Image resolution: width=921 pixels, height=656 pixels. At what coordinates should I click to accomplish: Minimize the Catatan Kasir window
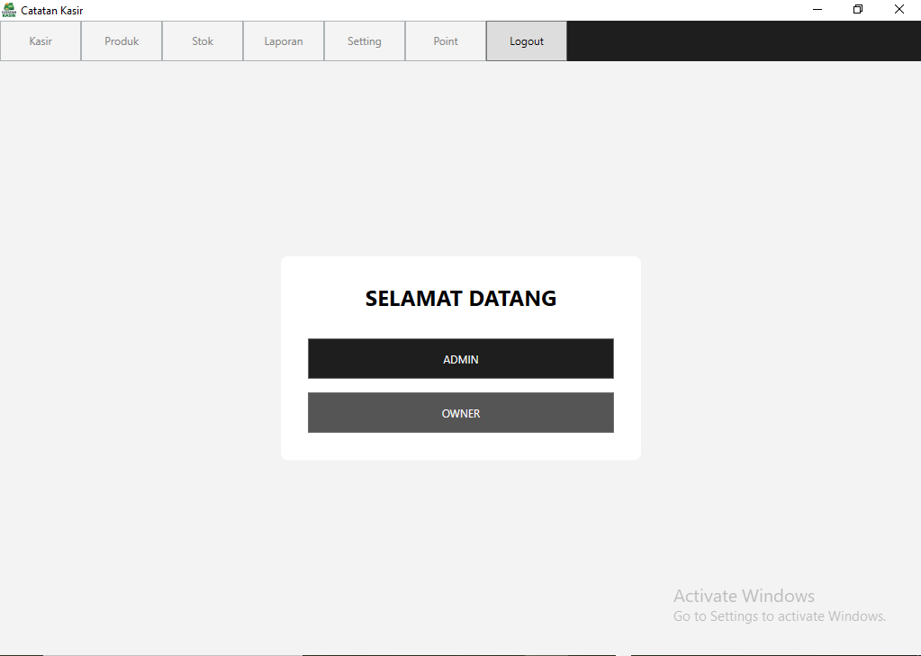(817, 10)
